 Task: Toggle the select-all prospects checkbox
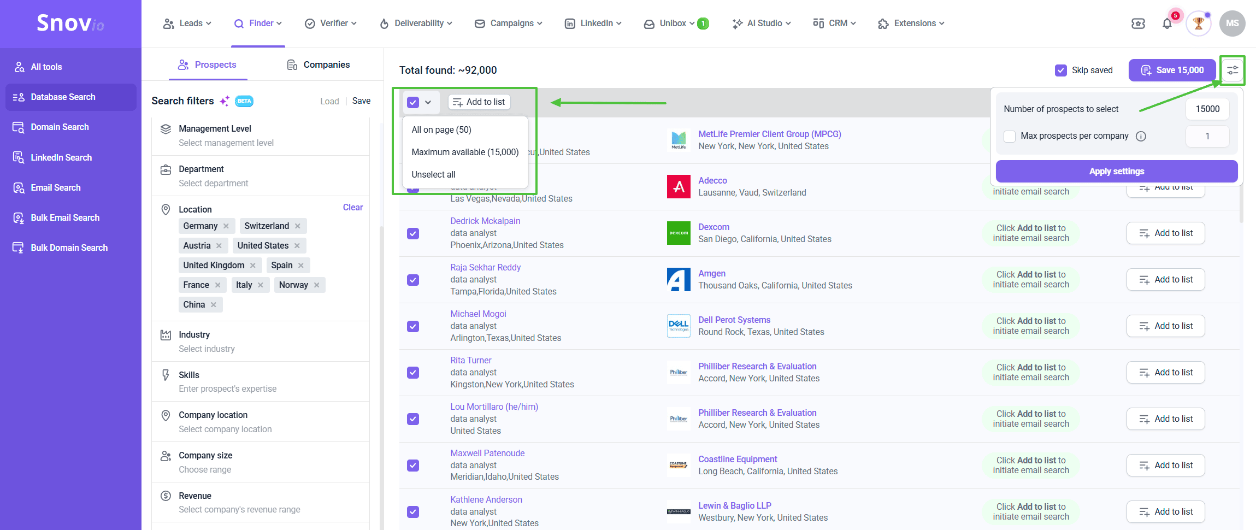[x=413, y=102]
